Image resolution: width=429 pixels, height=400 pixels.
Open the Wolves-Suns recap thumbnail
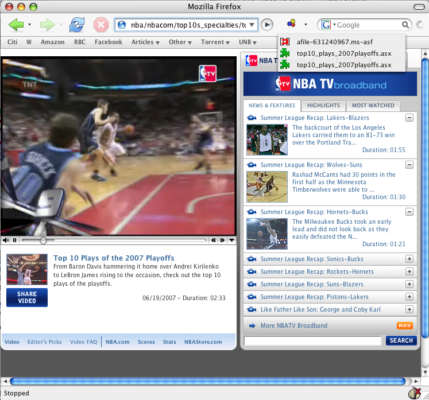[267, 187]
